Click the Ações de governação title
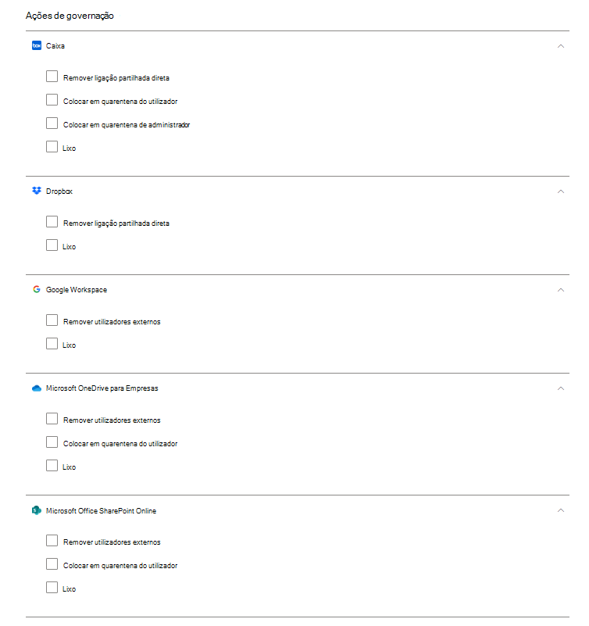Screen dimensions: 589x626 (x=70, y=16)
